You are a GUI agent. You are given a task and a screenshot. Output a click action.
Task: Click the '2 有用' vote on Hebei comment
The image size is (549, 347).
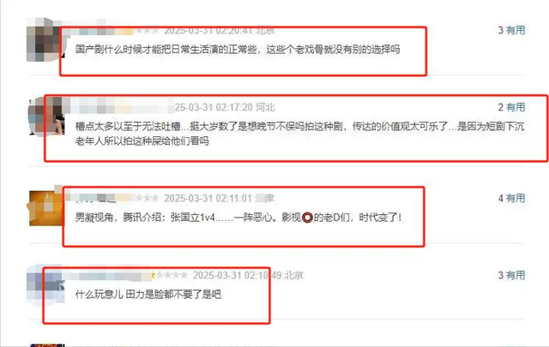(511, 107)
